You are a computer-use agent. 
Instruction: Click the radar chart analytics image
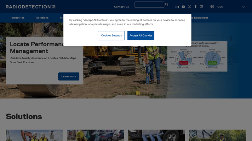[197, 56]
